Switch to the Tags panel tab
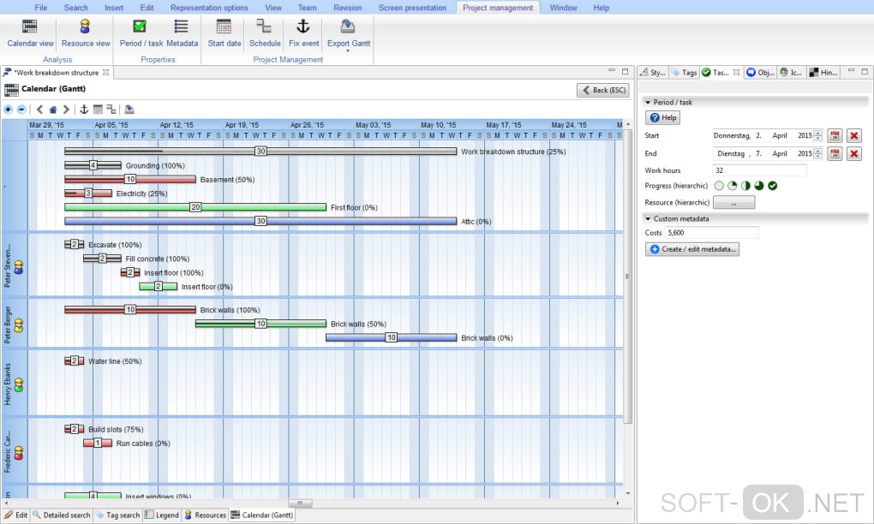The width and height of the screenshot is (874, 524). pos(685,73)
